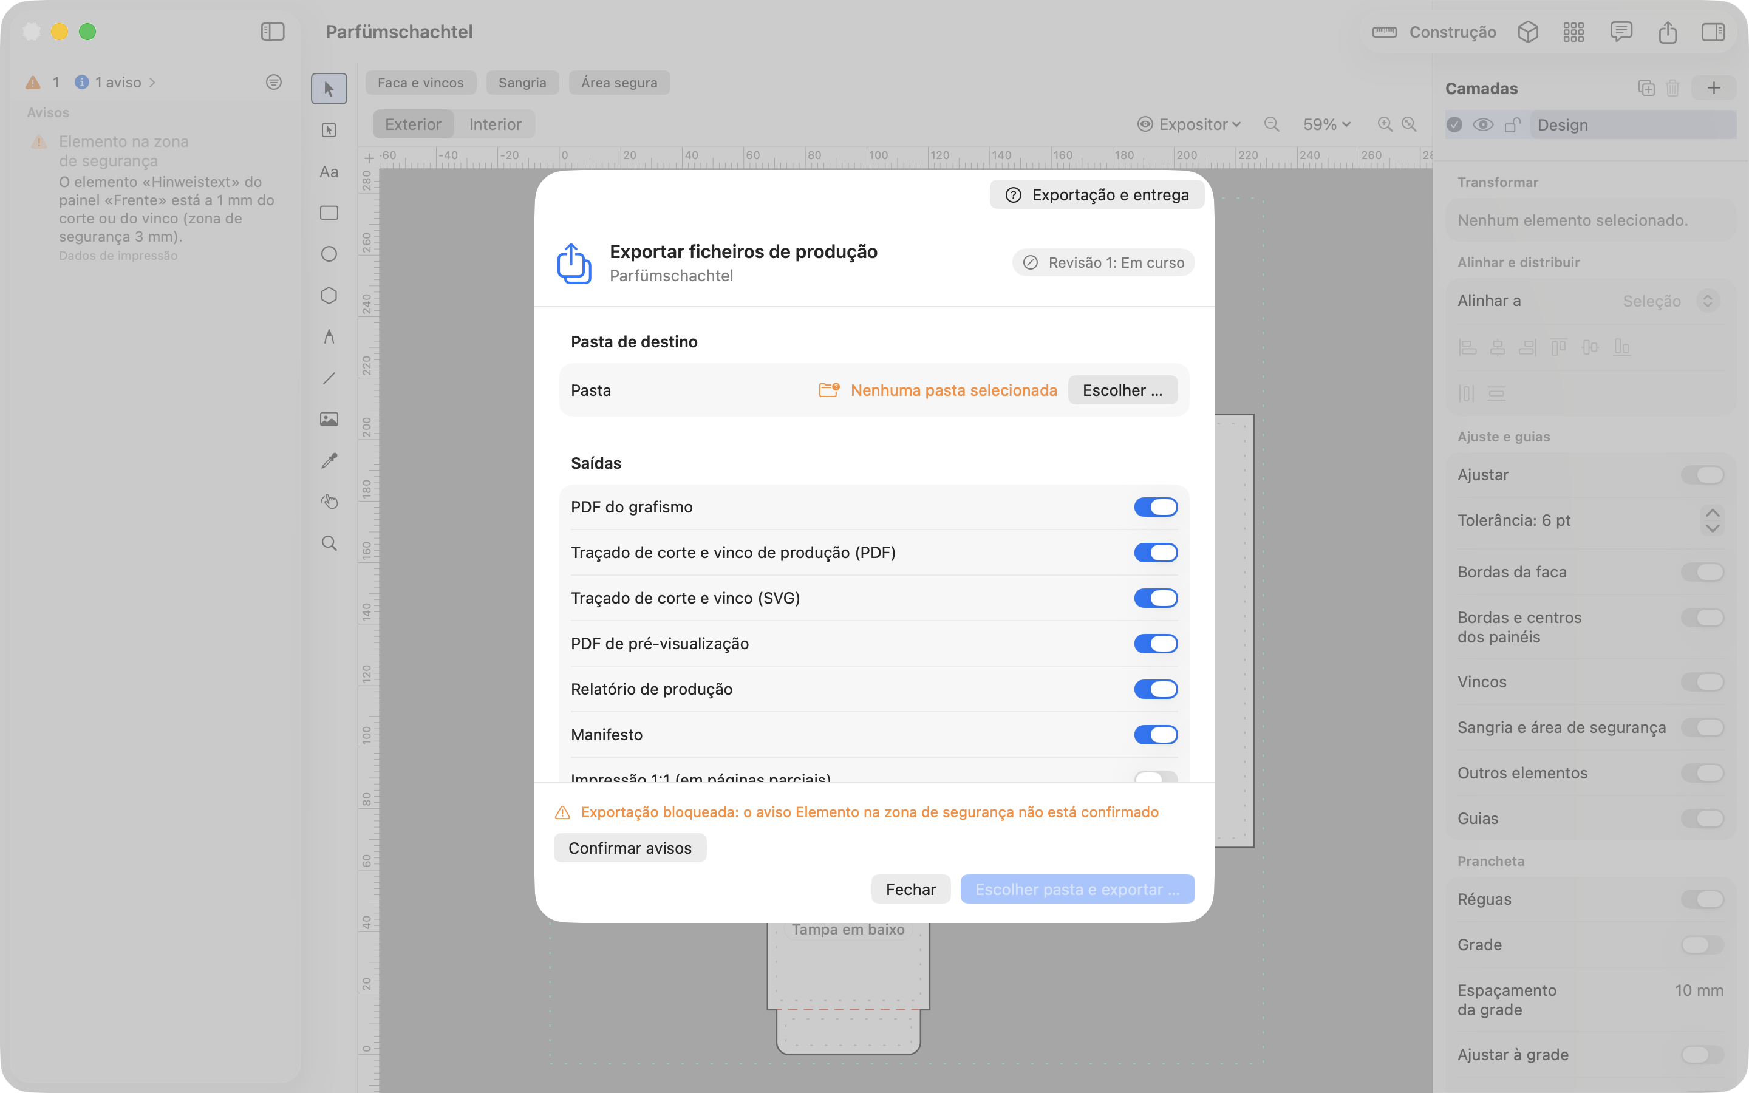Toggle PDF de pré-visualização output

[1155, 644]
